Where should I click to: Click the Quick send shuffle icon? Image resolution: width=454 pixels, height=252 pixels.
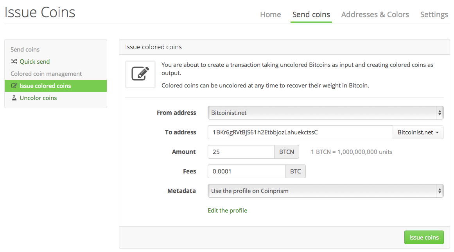(x=14, y=62)
